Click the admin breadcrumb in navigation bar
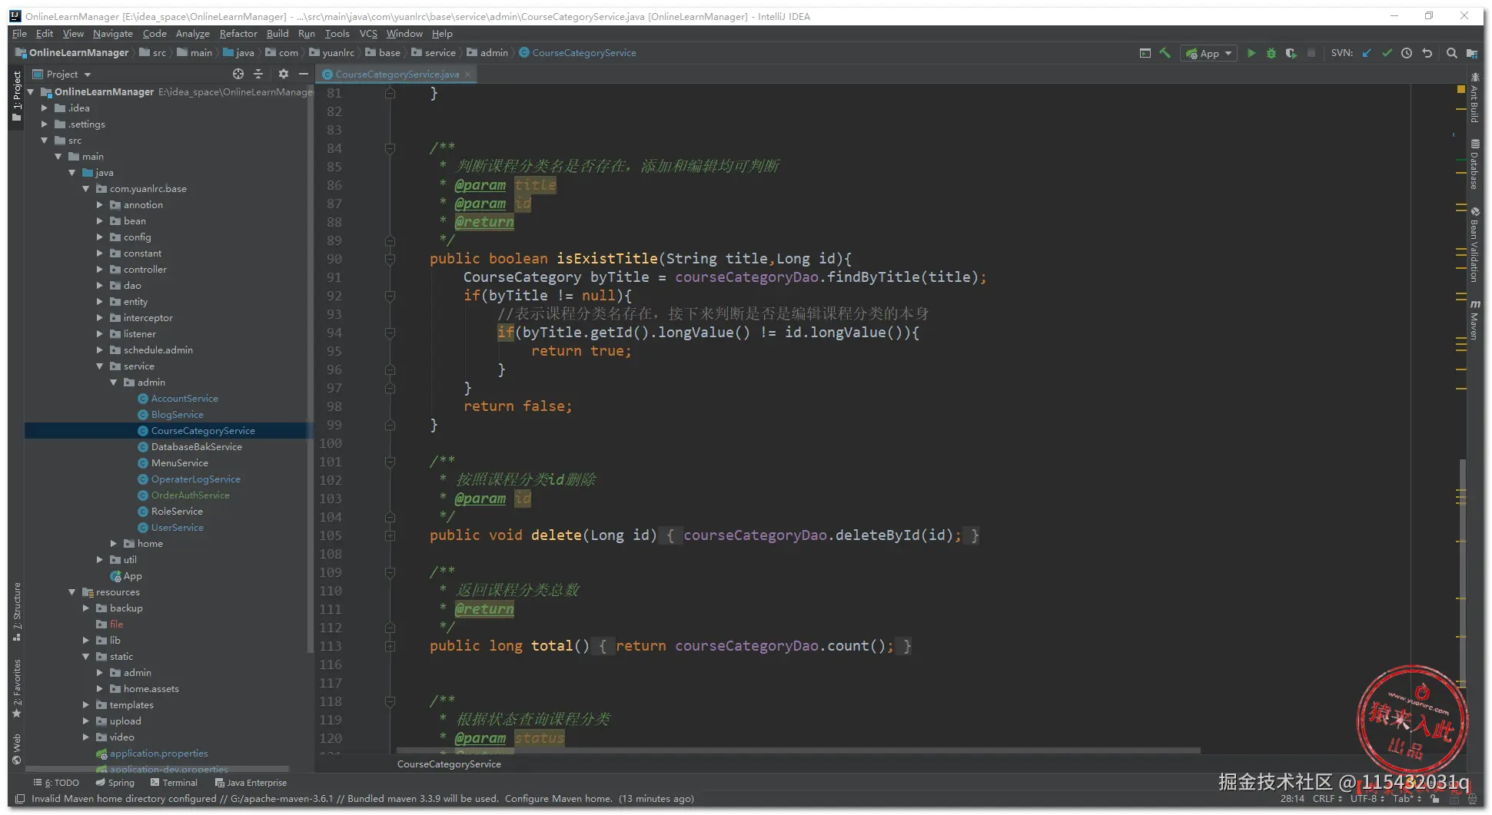 [487, 53]
